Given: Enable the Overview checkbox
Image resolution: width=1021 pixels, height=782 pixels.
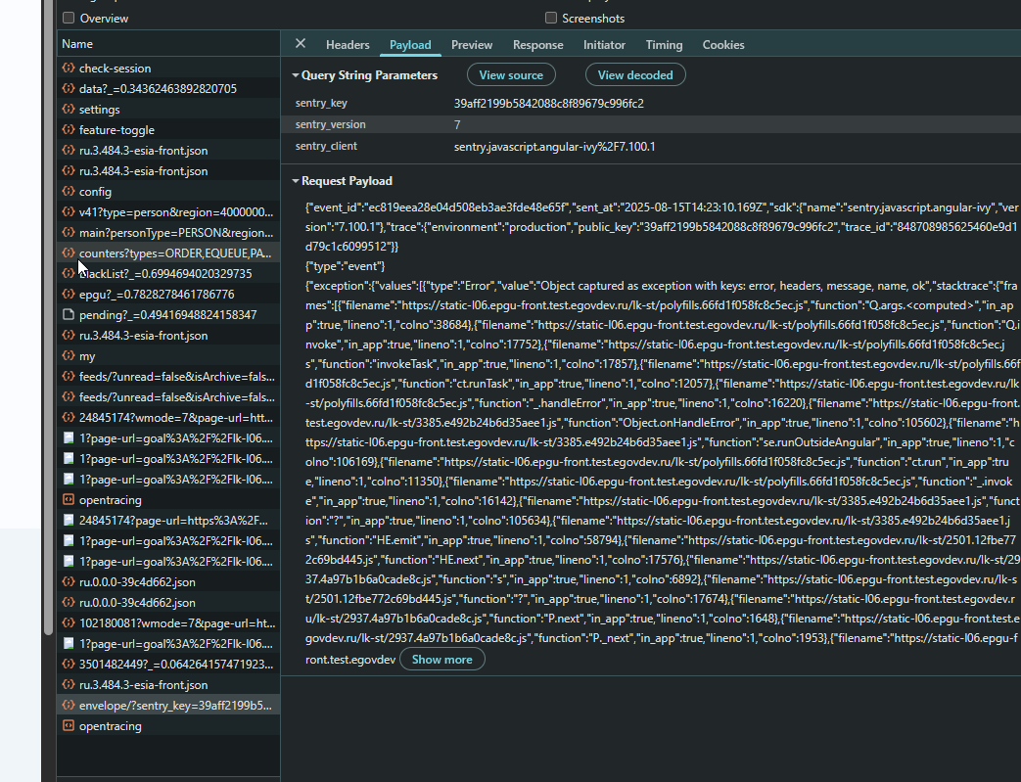Looking at the screenshot, I should tap(69, 18).
